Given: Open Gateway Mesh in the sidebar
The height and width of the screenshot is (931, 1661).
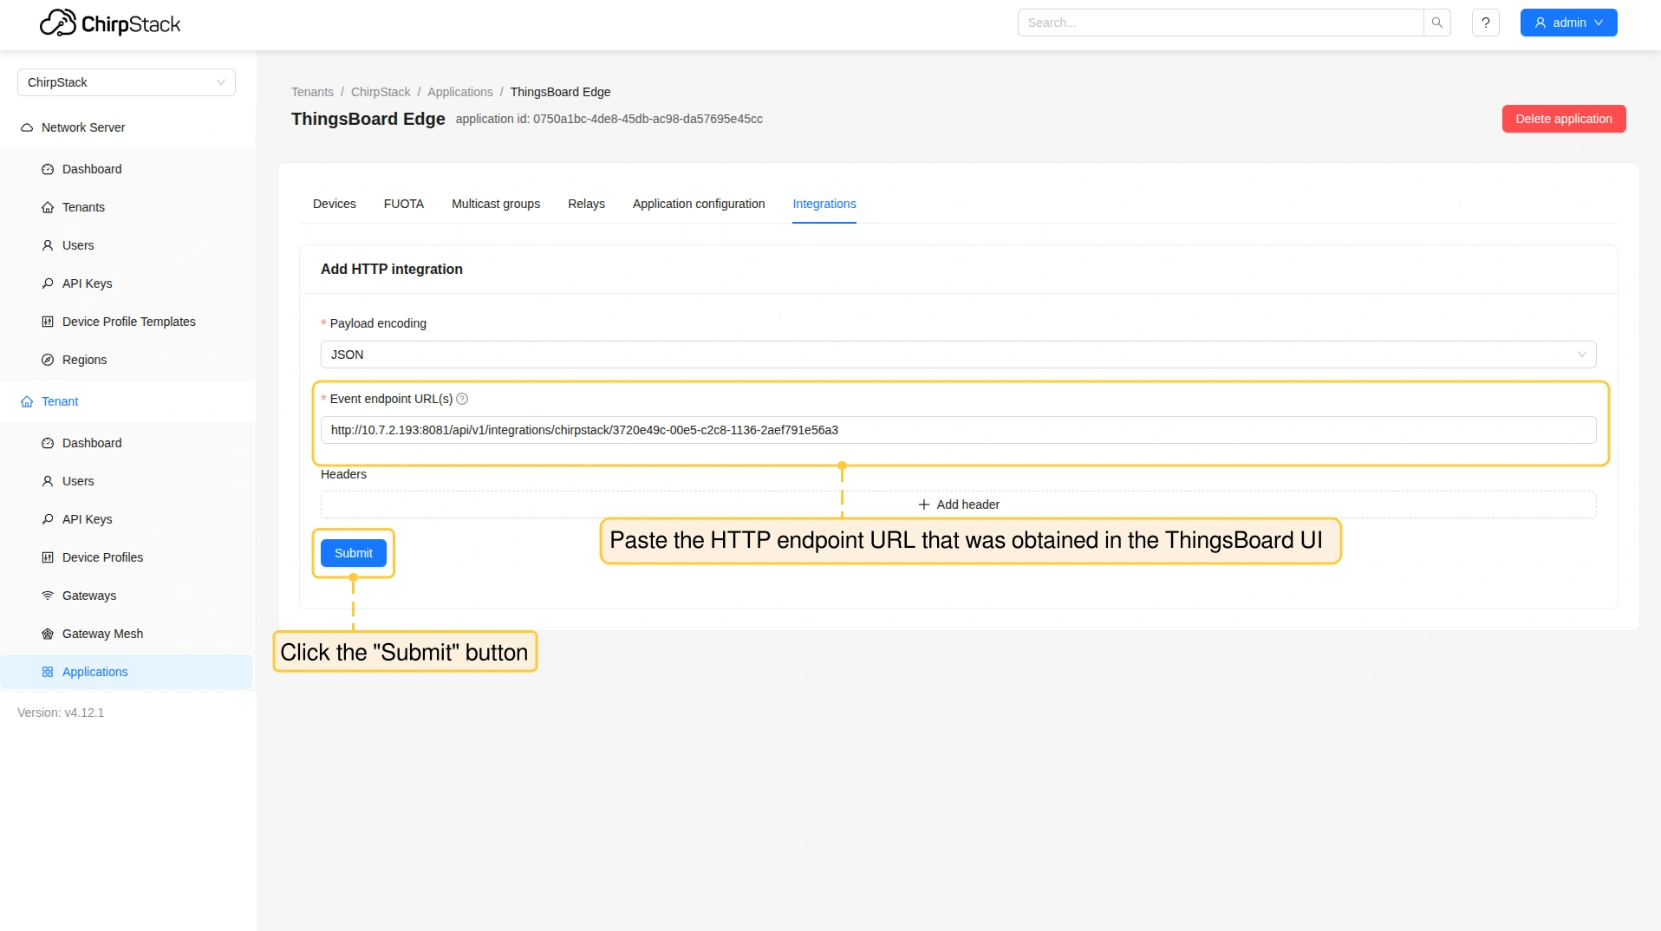Looking at the screenshot, I should pyautogui.click(x=102, y=634).
